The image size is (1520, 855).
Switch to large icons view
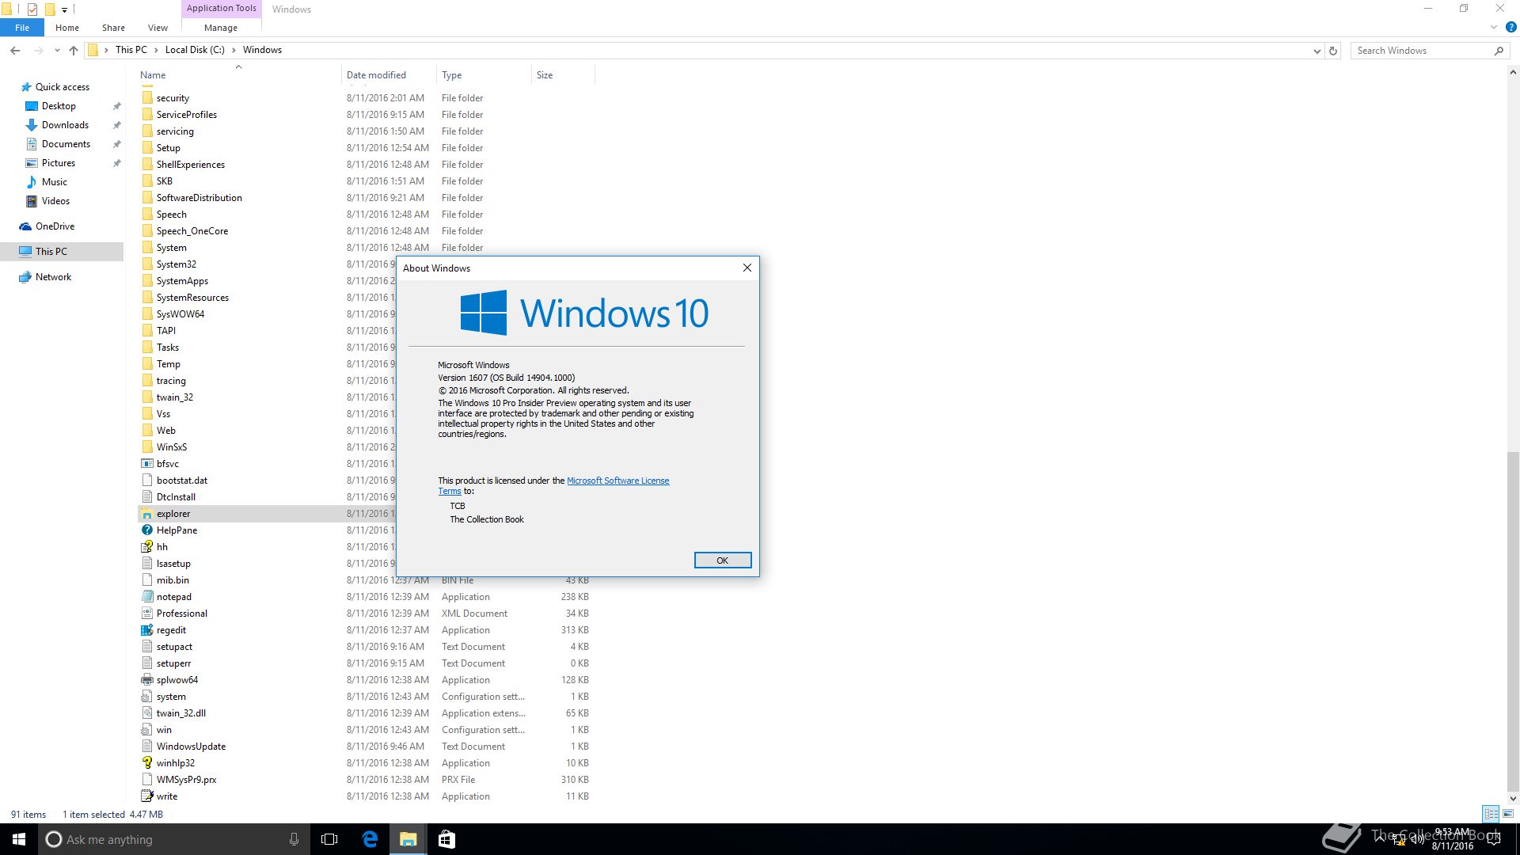click(x=1508, y=814)
